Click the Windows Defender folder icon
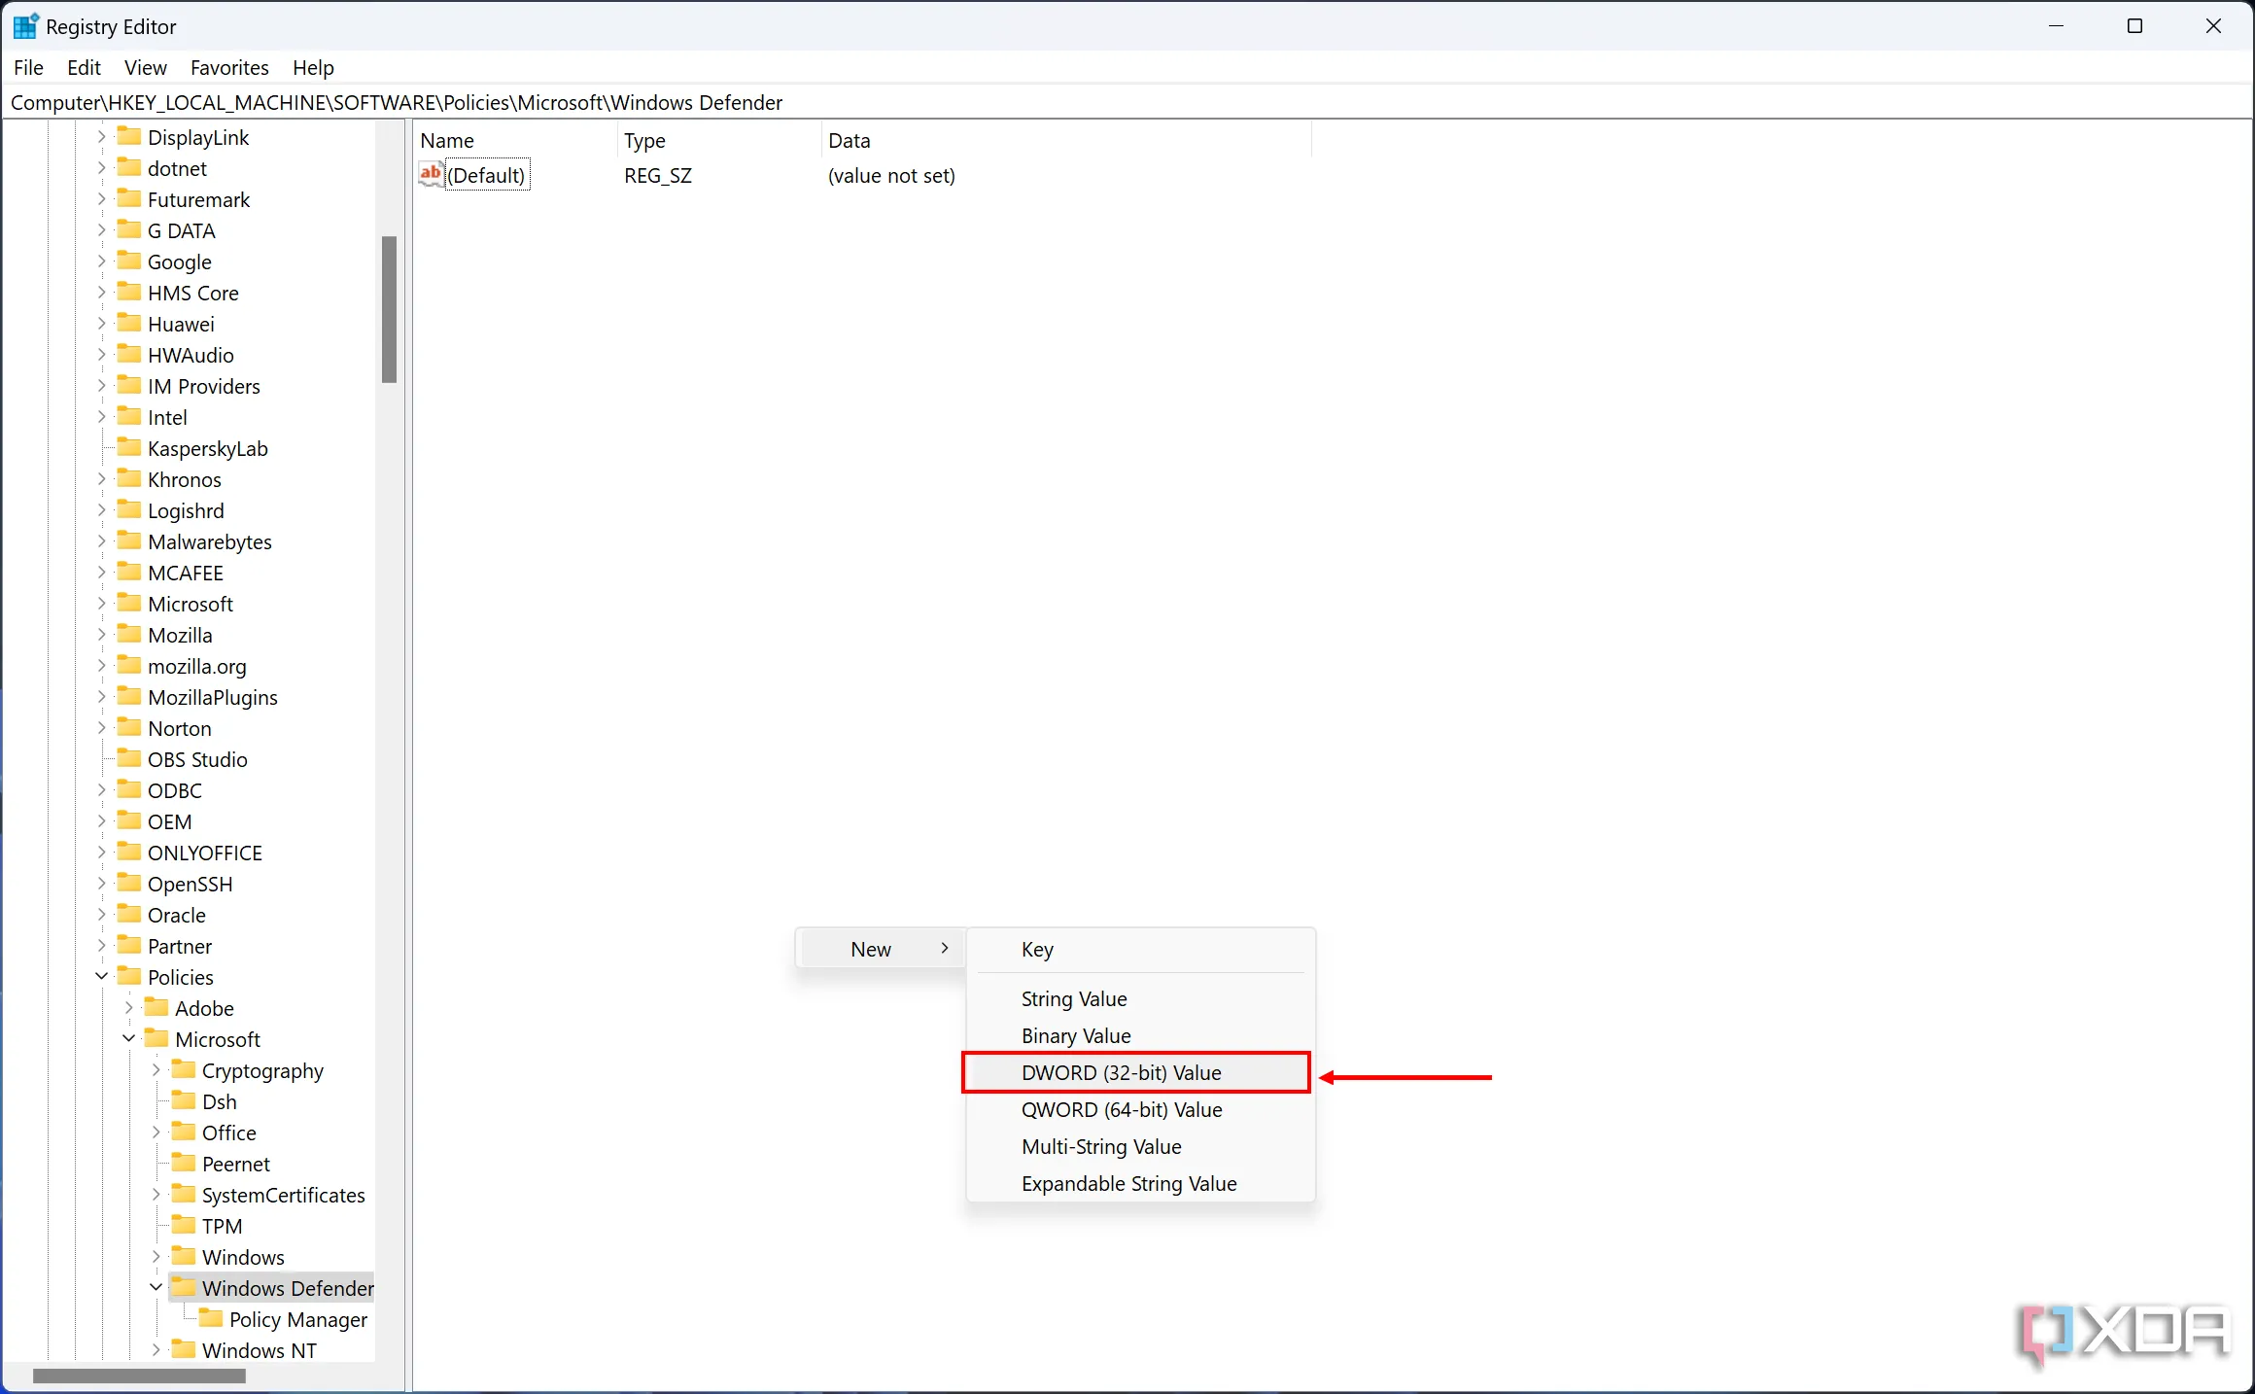The height and width of the screenshot is (1394, 2255). 184,1287
